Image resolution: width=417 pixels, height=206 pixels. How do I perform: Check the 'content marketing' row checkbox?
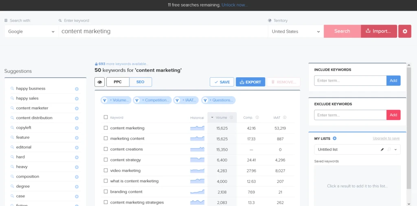pyautogui.click(x=105, y=128)
